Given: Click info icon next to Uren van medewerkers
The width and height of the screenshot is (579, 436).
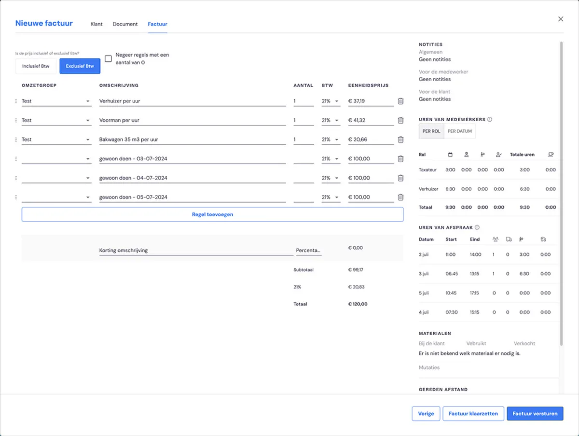Looking at the screenshot, I should 490,119.
